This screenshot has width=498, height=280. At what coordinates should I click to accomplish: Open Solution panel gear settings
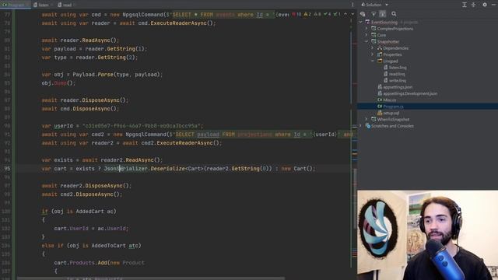coord(485,5)
